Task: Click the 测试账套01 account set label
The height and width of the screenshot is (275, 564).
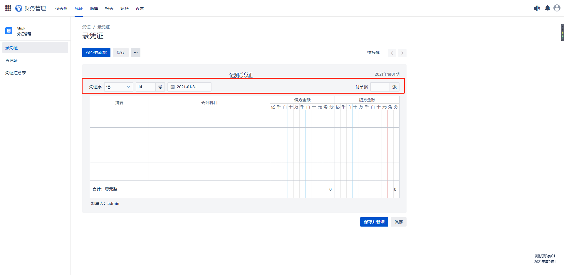Action: pyautogui.click(x=545, y=256)
